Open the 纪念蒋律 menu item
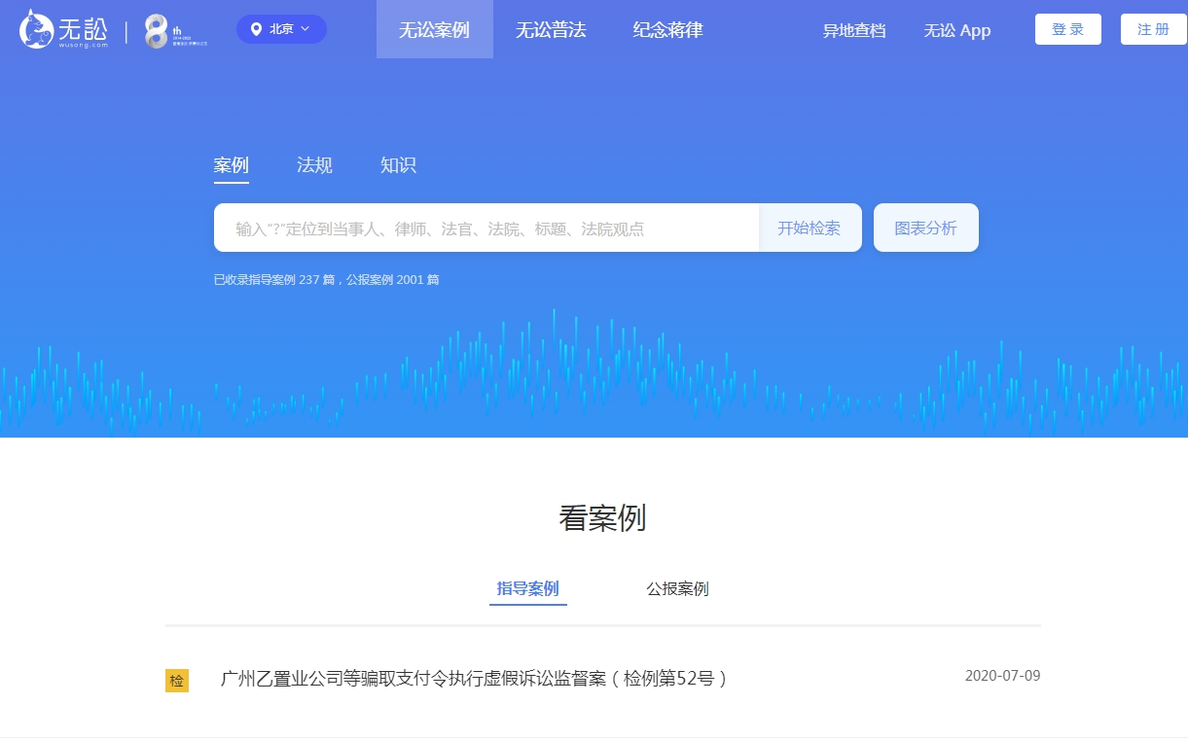Viewport: 1188px width, 740px height. pyautogui.click(x=666, y=30)
